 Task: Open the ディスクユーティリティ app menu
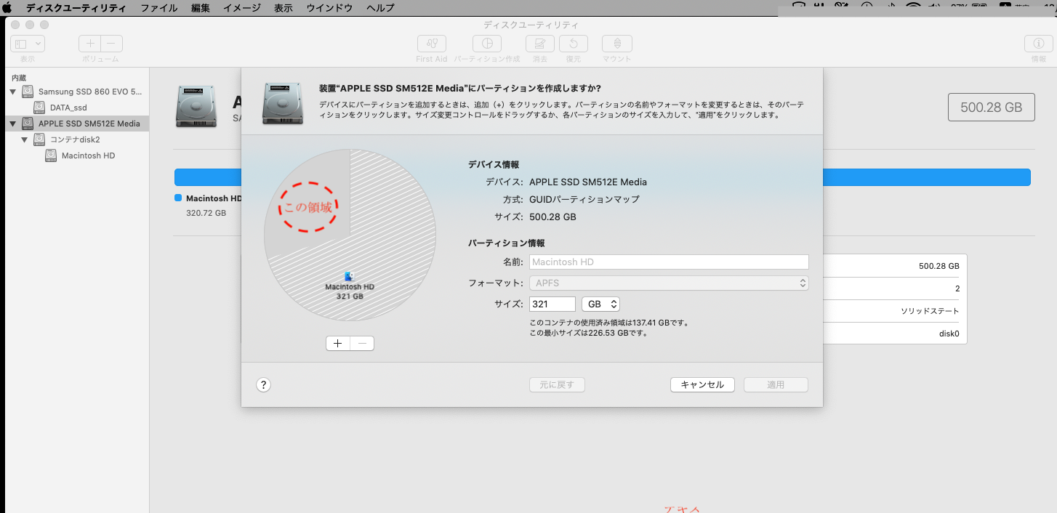tap(77, 8)
